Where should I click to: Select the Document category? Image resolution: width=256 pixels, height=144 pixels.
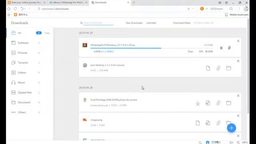[24, 102]
